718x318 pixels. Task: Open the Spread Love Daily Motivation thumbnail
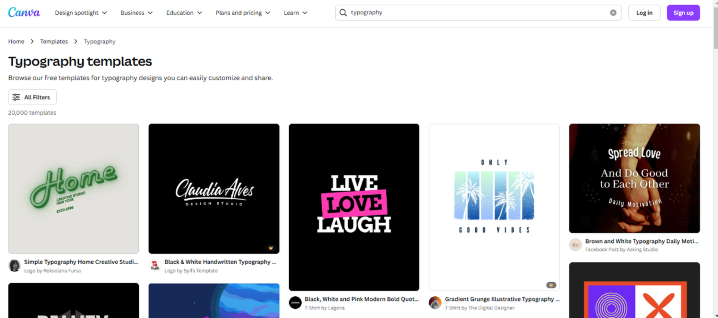634,178
